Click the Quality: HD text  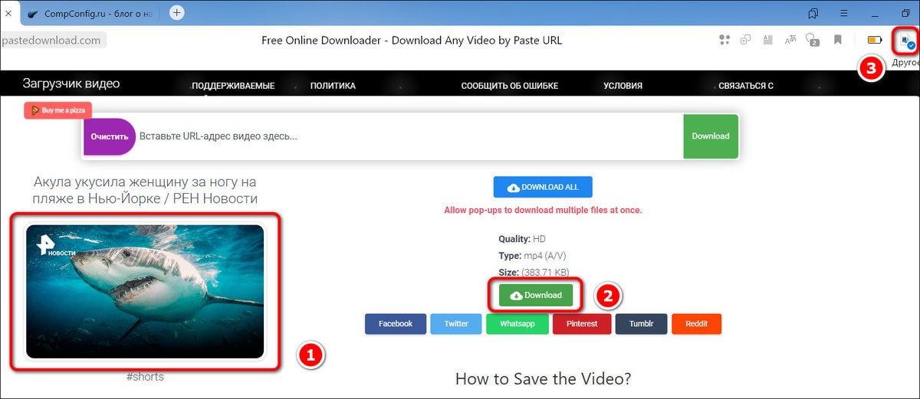click(x=522, y=239)
